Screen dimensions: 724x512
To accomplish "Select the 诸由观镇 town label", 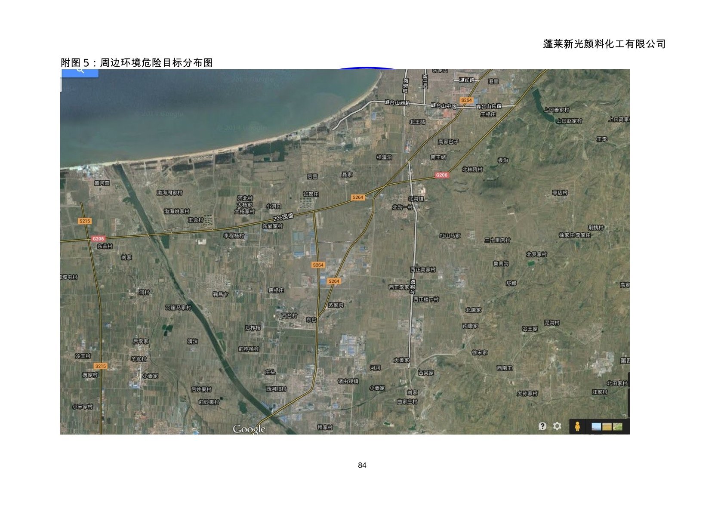I will click(348, 381).
